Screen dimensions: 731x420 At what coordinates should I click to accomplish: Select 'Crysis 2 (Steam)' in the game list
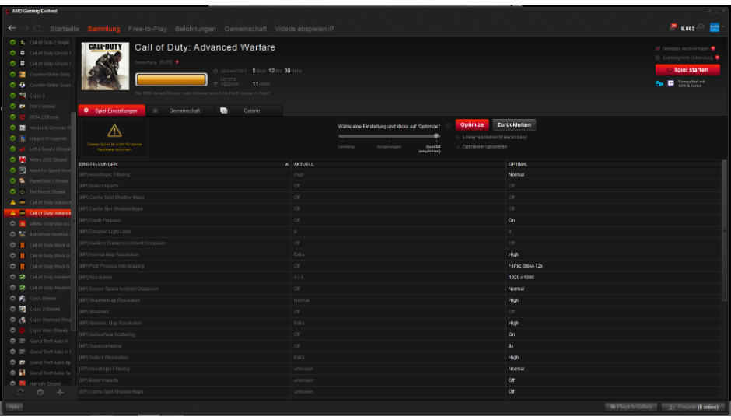tap(45, 309)
